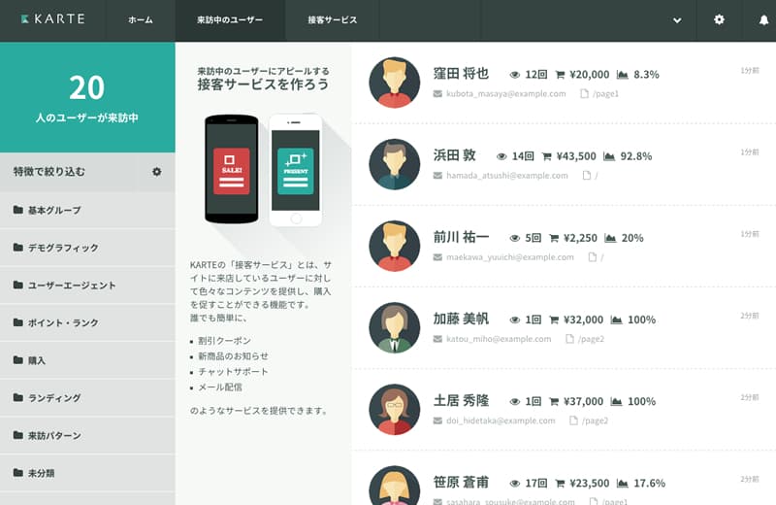Screen dimensions: 776x505
Task: Click the chart icon beside 8.3%
Action: point(622,75)
